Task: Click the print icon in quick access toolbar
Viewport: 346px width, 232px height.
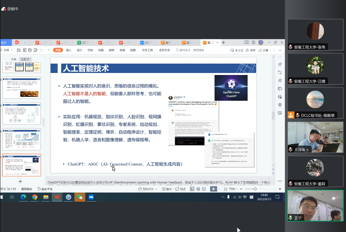Action: point(30,50)
